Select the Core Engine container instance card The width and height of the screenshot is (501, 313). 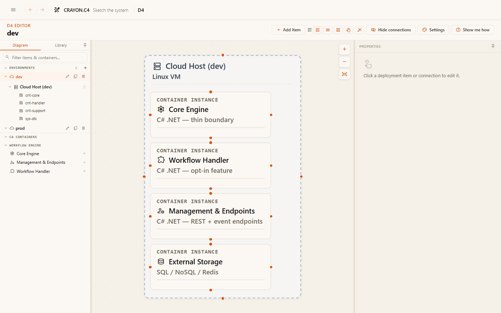point(210,115)
